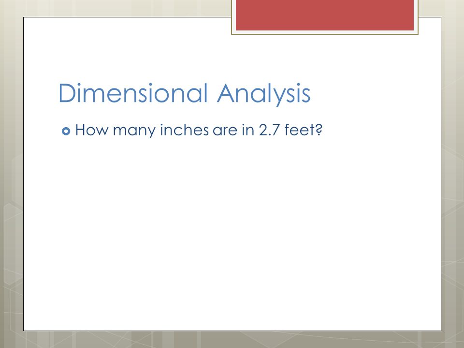Click the empty white area below the bullet
The height and width of the screenshot is (348, 464).
232,234
